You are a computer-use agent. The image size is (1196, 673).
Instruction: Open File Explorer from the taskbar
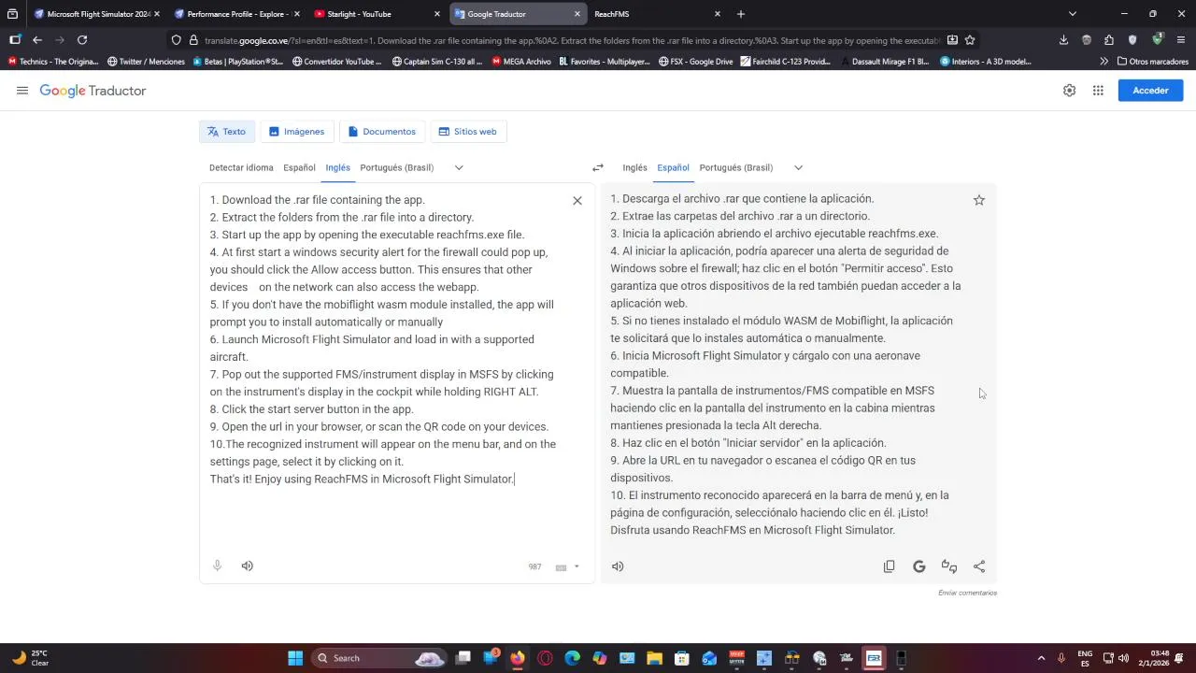654,658
